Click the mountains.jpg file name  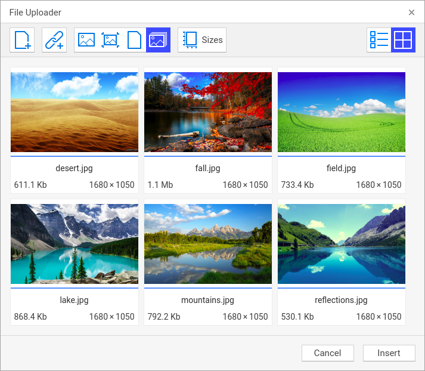pos(208,300)
